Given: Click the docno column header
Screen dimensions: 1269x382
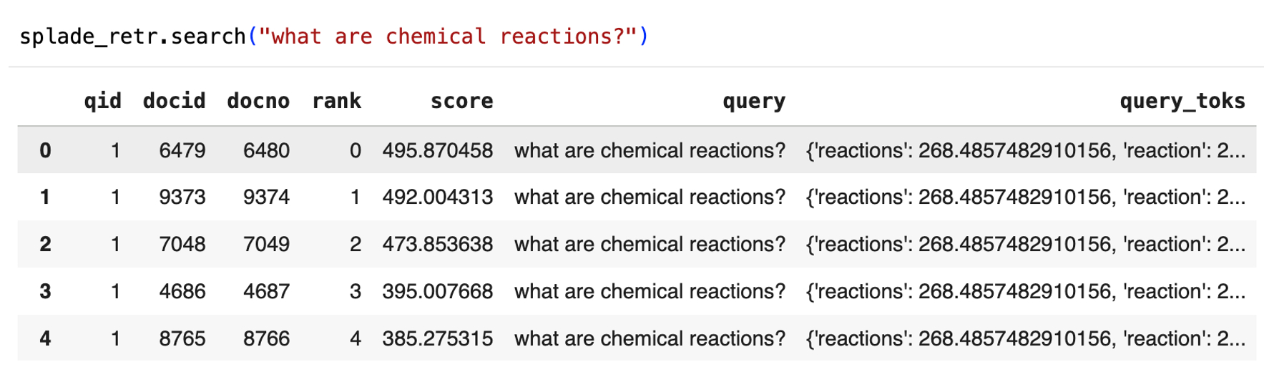Looking at the screenshot, I should pos(258,102).
